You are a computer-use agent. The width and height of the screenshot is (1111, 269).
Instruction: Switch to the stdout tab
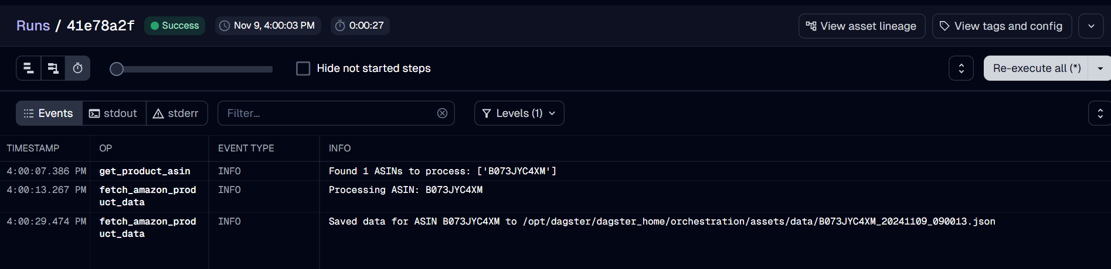click(114, 113)
